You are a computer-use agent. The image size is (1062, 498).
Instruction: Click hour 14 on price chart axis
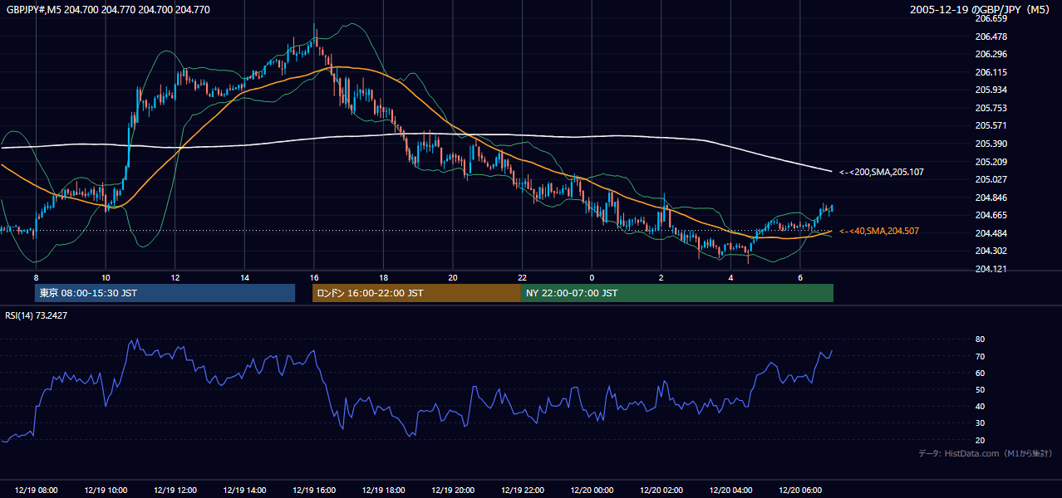pyautogui.click(x=244, y=277)
